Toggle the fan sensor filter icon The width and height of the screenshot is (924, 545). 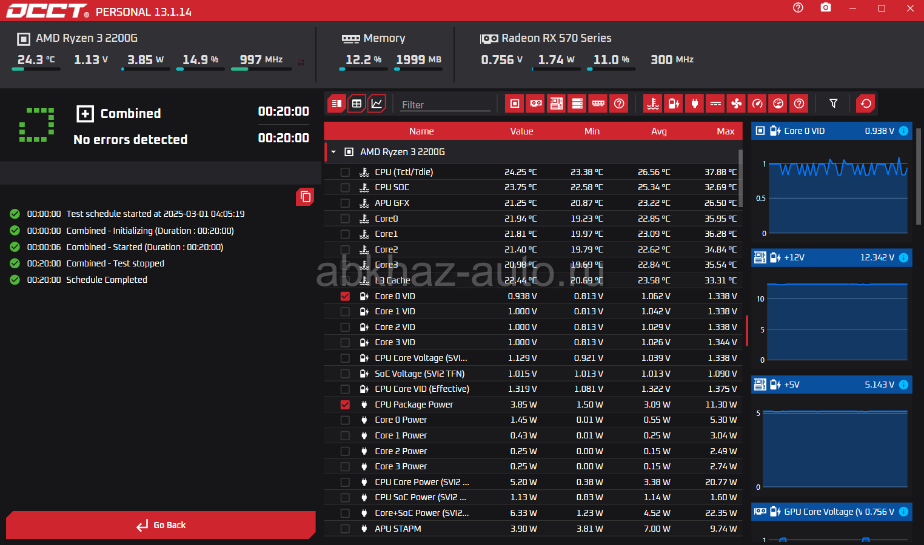point(737,104)
